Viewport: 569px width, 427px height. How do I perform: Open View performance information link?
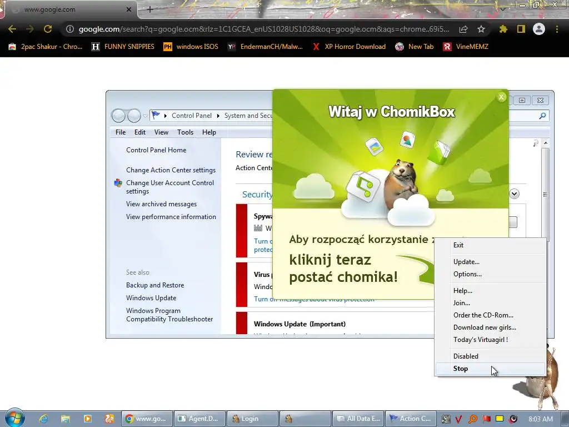tap(171, 217)
